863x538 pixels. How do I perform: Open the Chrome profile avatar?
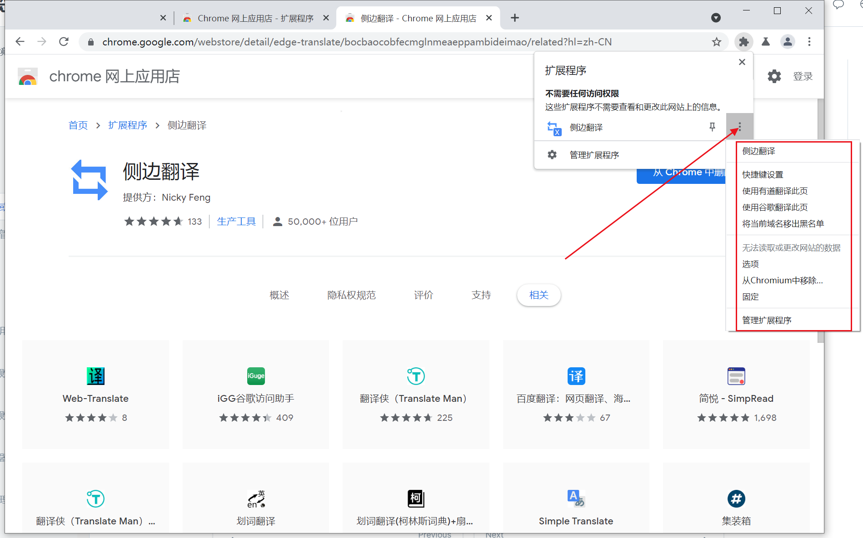[788, 42]
